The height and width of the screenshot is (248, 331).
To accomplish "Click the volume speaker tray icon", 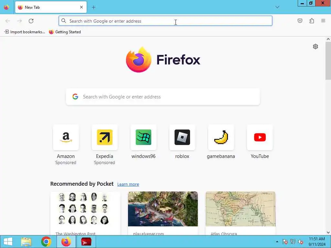I will (301, 242).
